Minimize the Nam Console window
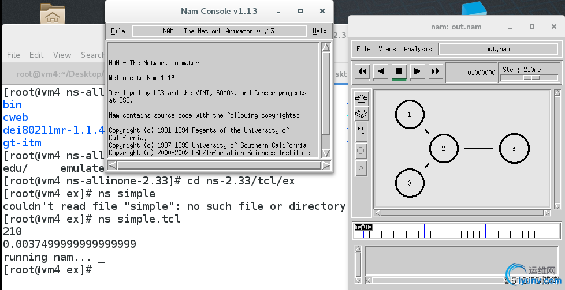 coord(278,11)
